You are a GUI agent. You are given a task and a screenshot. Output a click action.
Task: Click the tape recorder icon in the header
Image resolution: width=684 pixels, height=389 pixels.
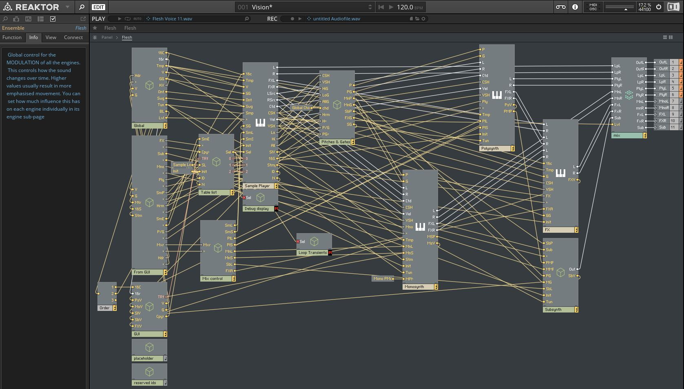[x=561, y=7]
